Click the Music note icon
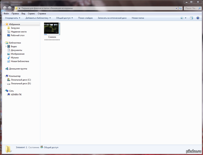The image size is (203, 155). [9, 57]
